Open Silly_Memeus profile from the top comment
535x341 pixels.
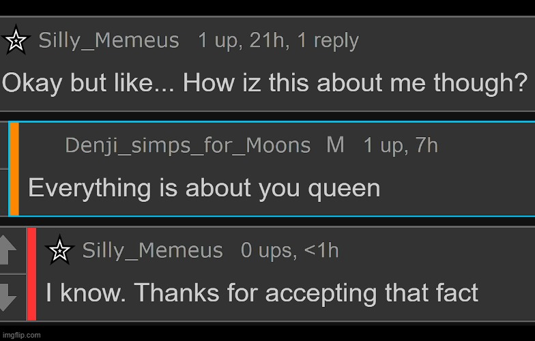tap(109, 41)
